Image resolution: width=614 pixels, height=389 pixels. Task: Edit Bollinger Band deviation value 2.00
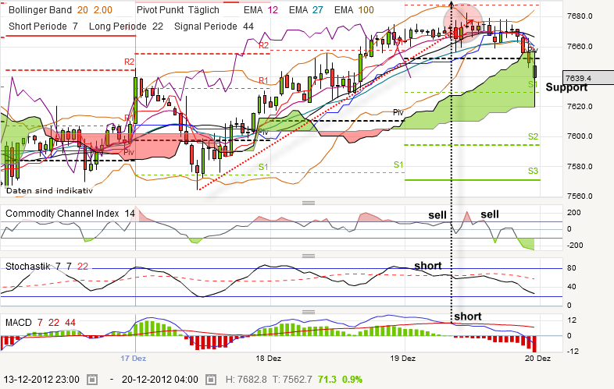[103, 10]
